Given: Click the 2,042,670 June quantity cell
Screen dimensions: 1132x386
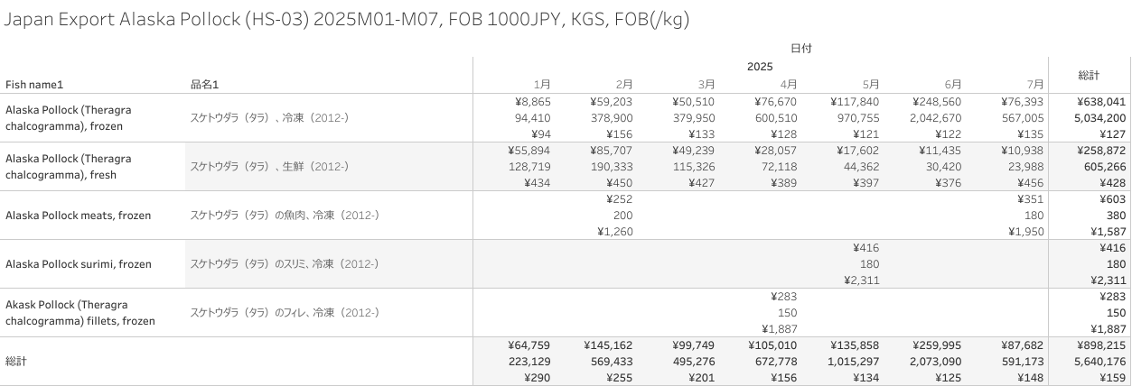Looking at the screenshot, I should pos(934,118).
